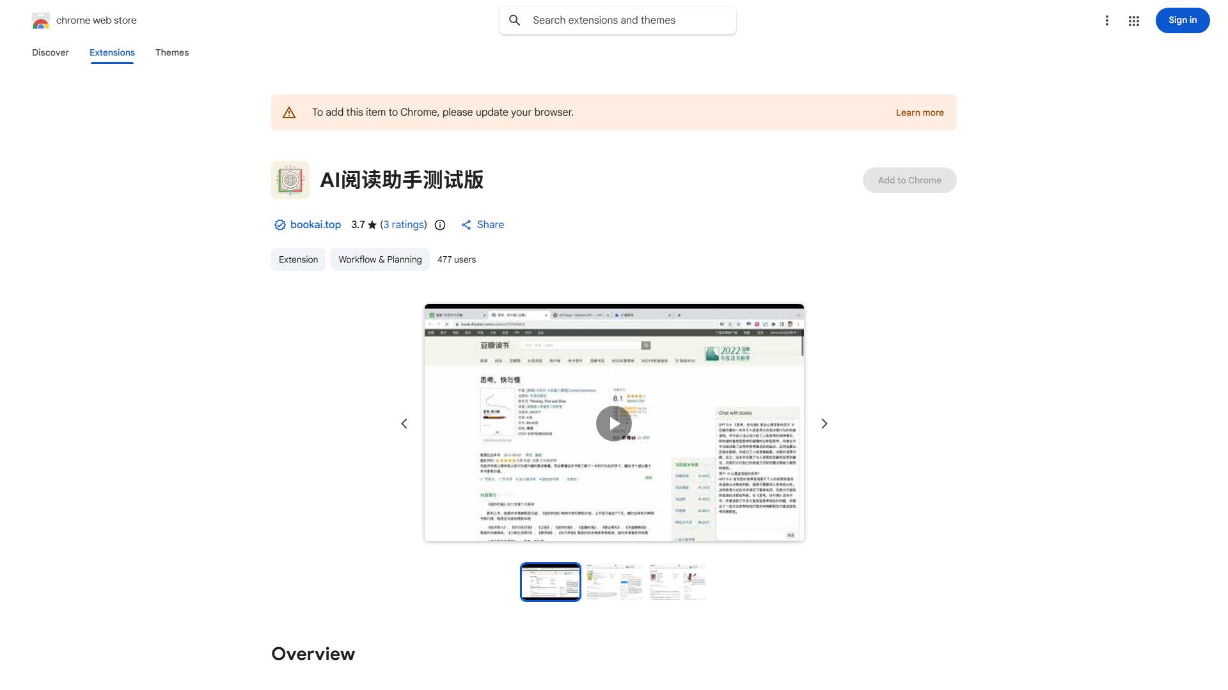Open the more options kebab menu

coord(1107,20)
